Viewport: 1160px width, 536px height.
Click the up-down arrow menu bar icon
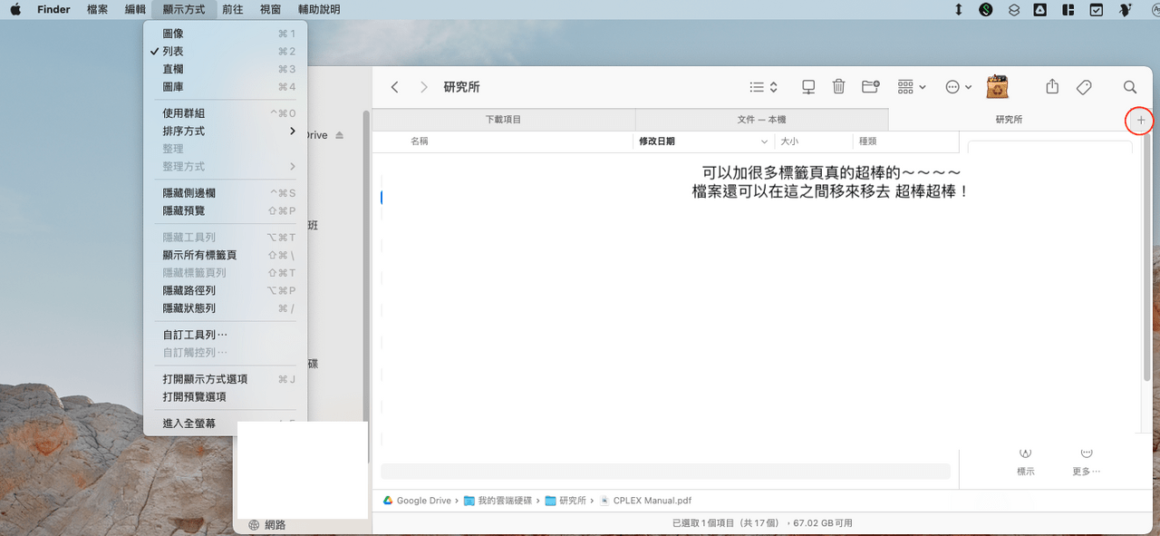[959, 10]
